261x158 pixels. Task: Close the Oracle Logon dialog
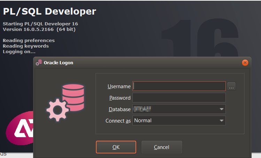click(245, 63)
